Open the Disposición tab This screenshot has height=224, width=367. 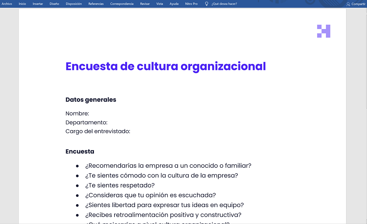pyautogui.click(x=73, y=4)
